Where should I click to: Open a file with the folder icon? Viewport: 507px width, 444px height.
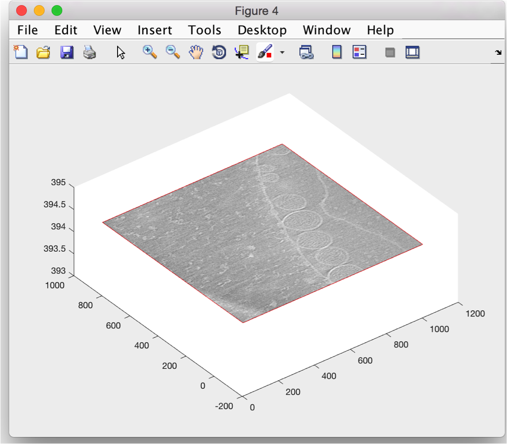point(43,52)
